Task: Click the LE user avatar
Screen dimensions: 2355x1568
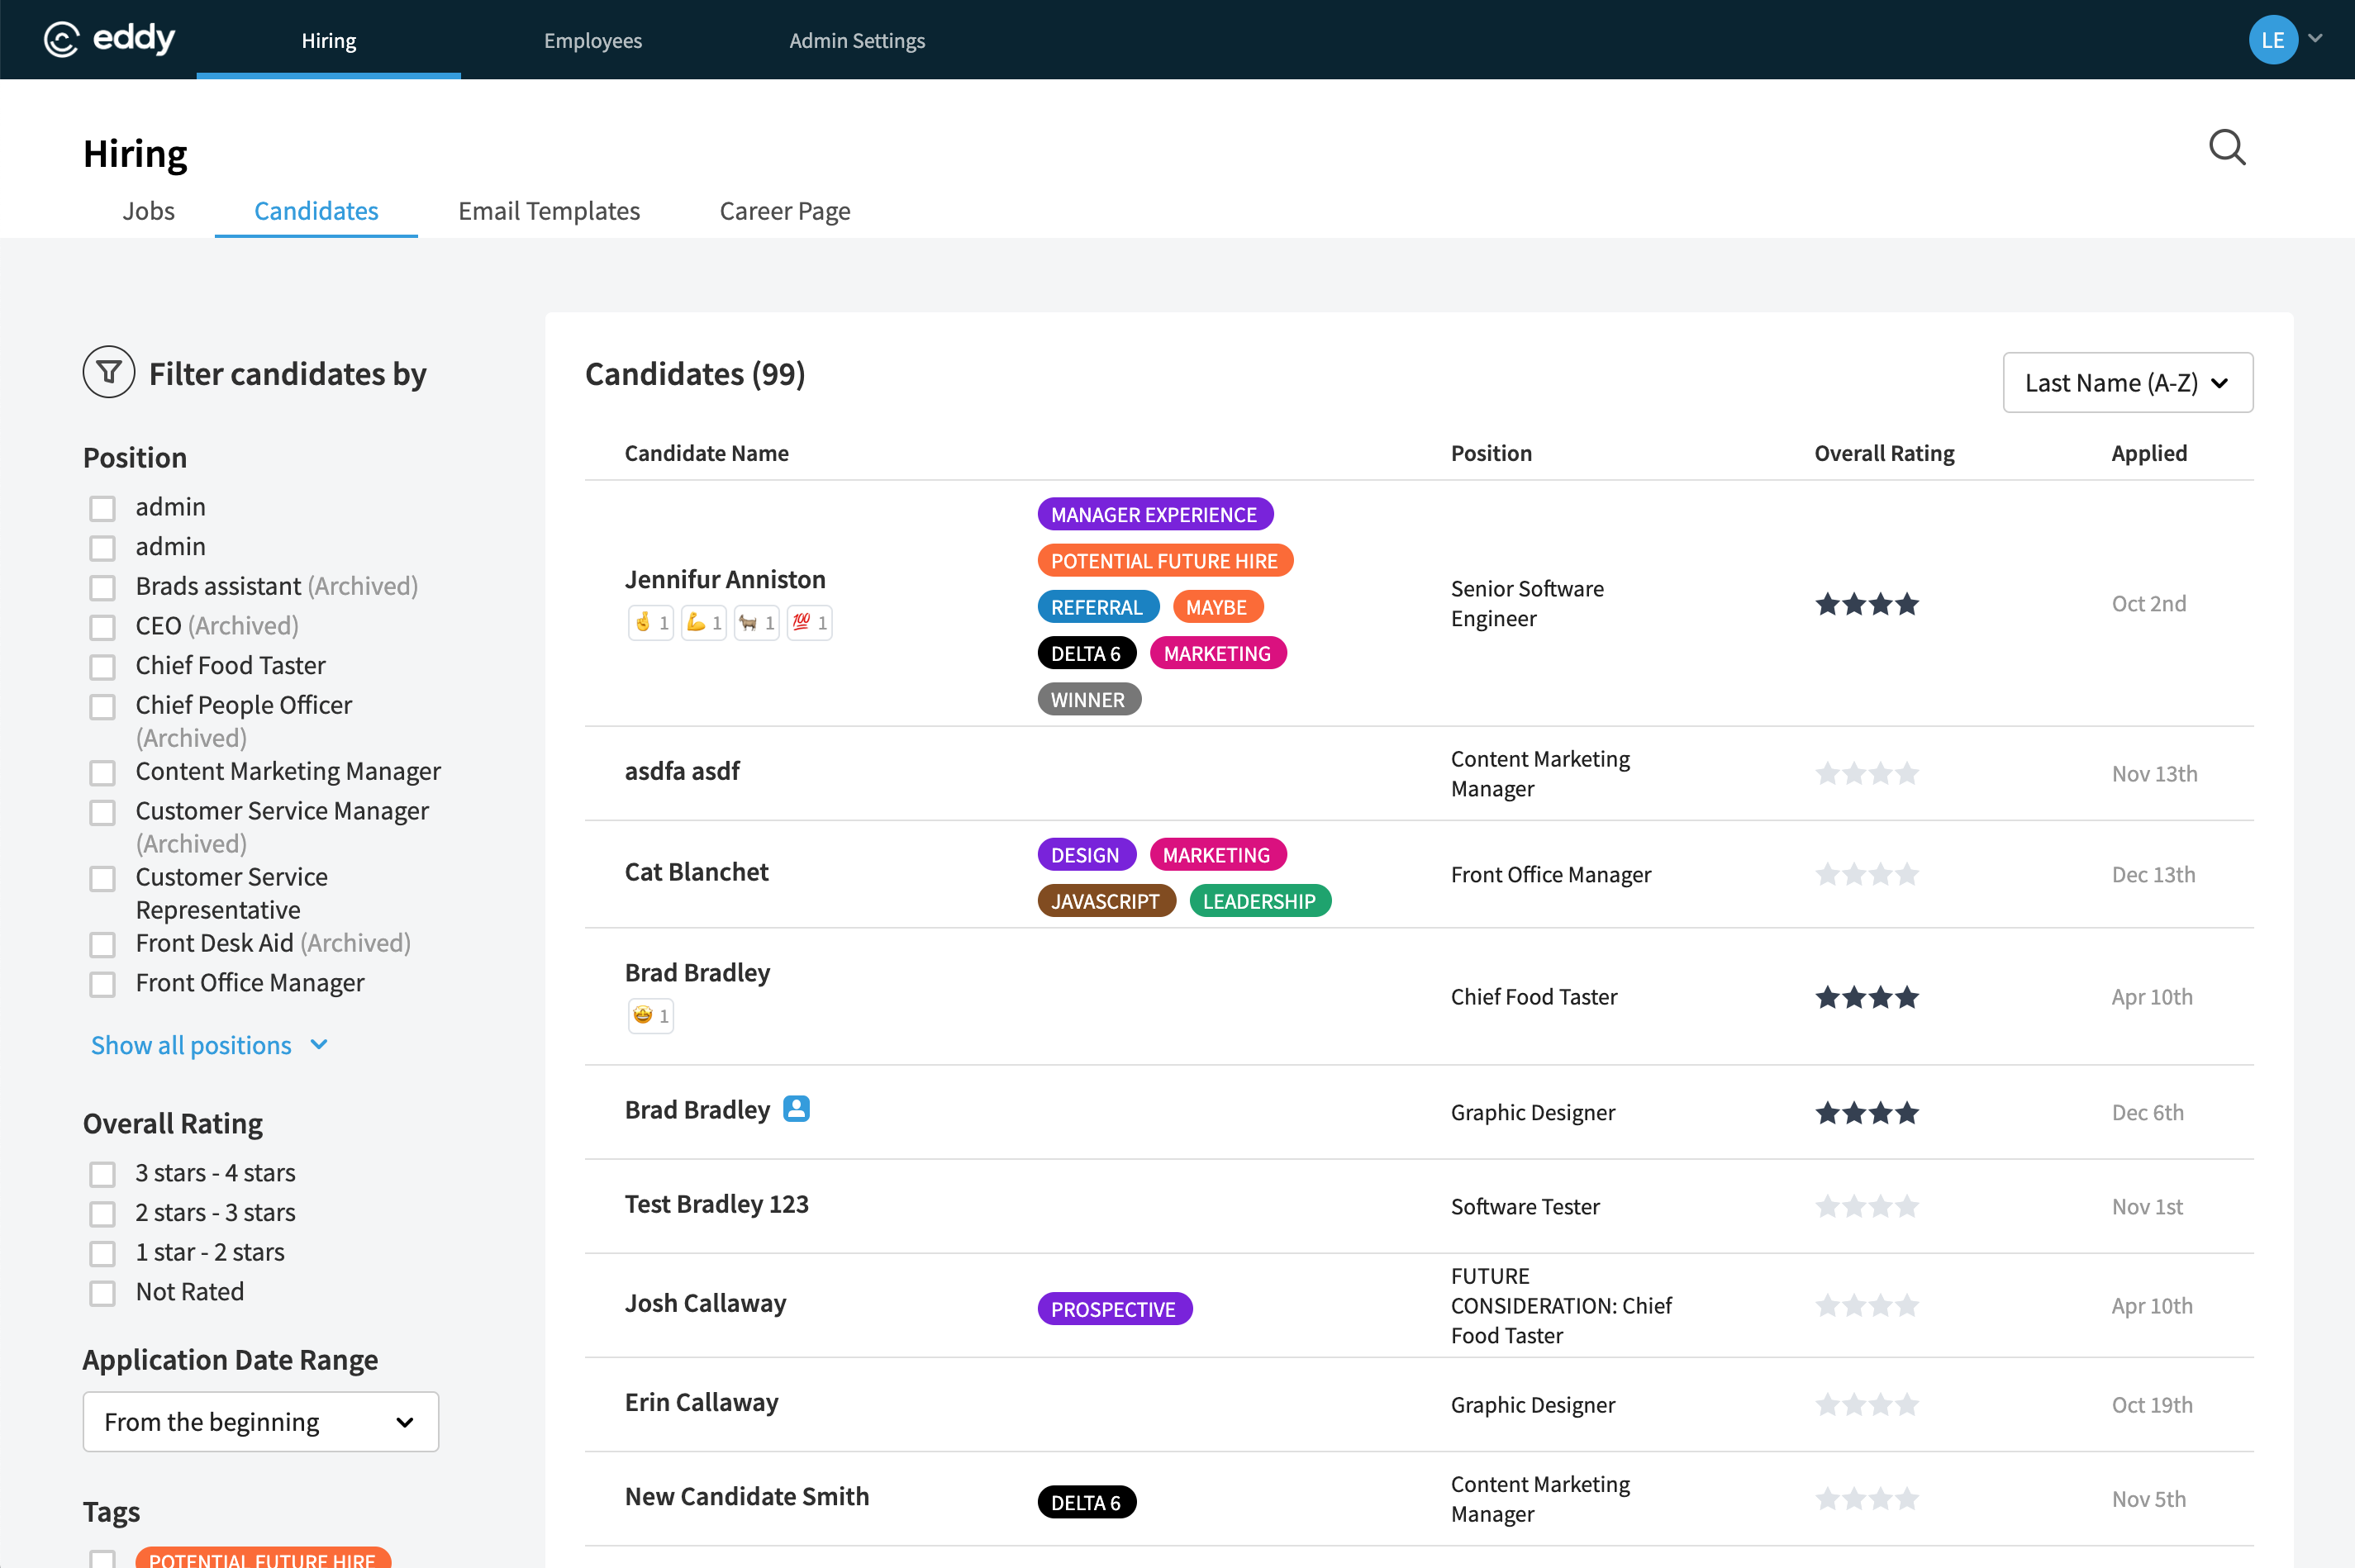Action: (x=2272, y=40)
